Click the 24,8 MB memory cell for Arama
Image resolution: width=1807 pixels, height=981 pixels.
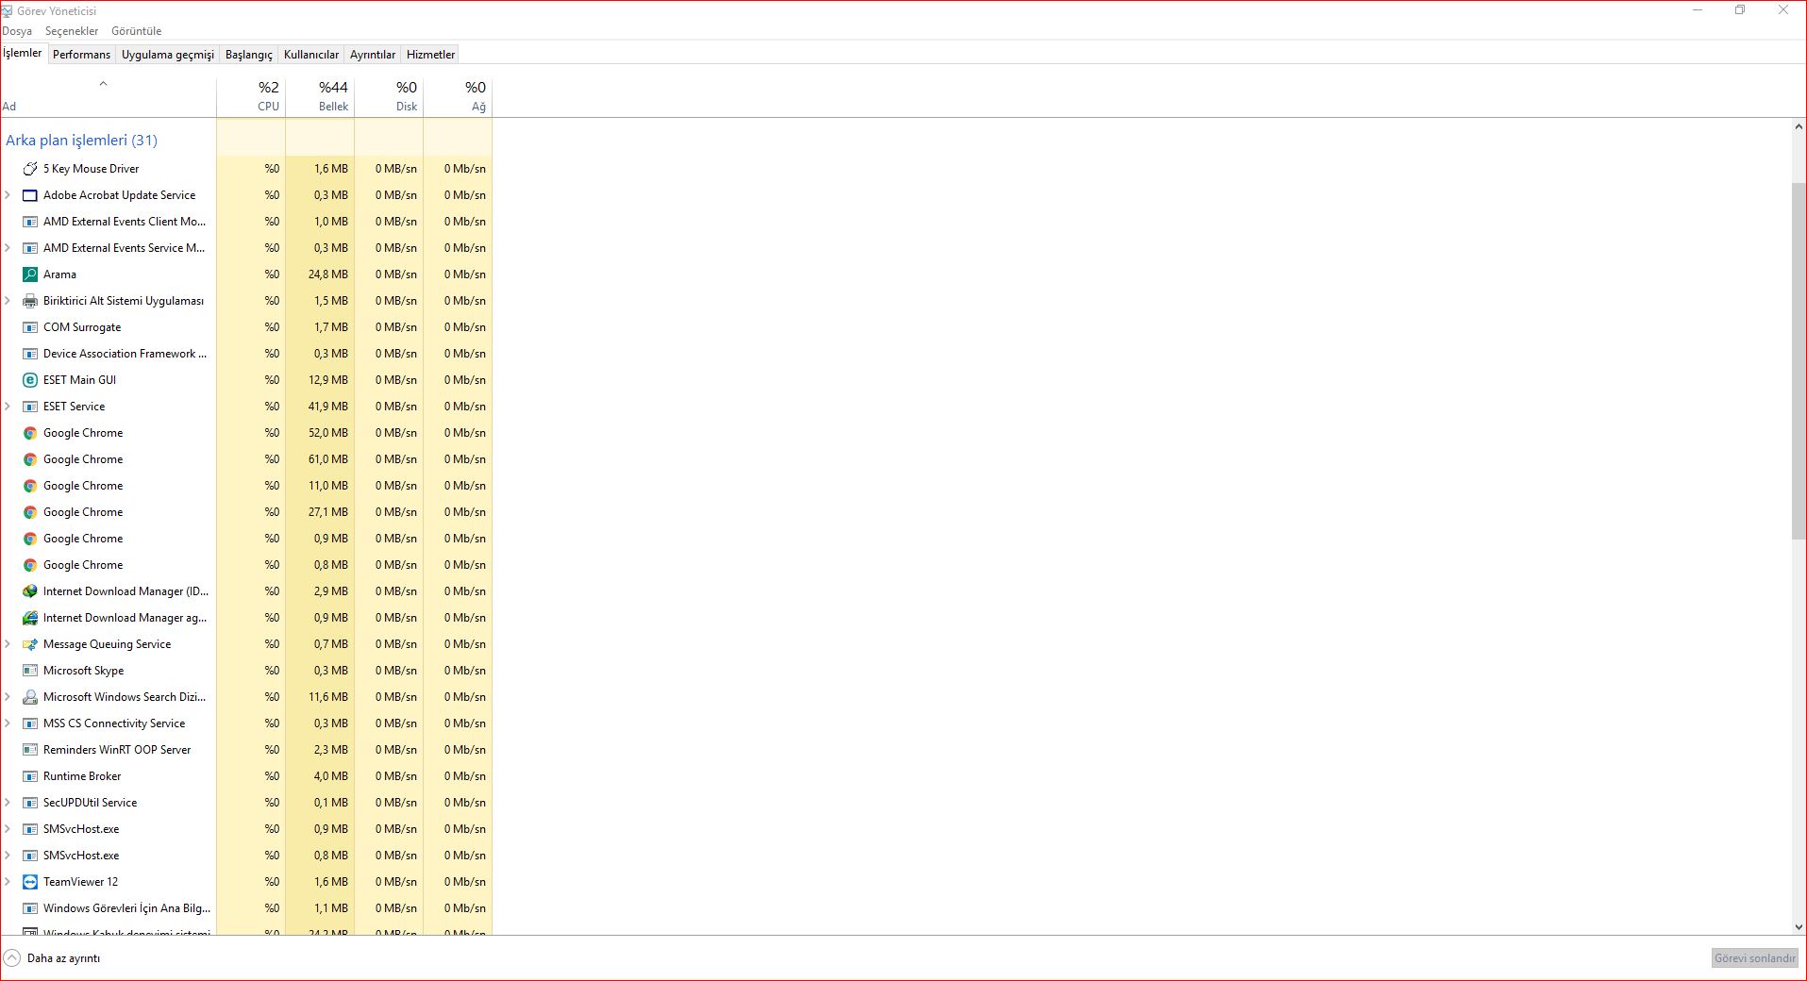(320, 274)
